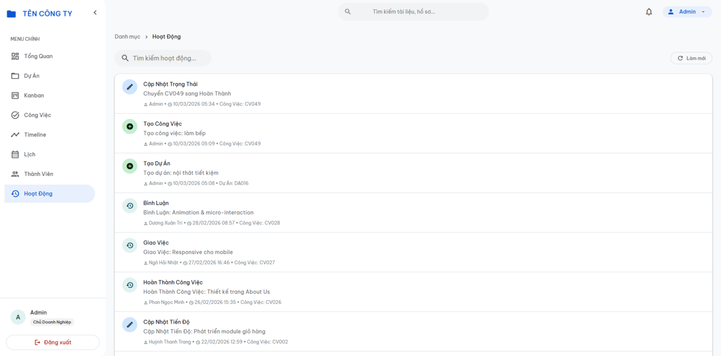Click pencil icon of Cập Nhật Tiến Độ
The image size is (721, 356).
click(130, 325)
